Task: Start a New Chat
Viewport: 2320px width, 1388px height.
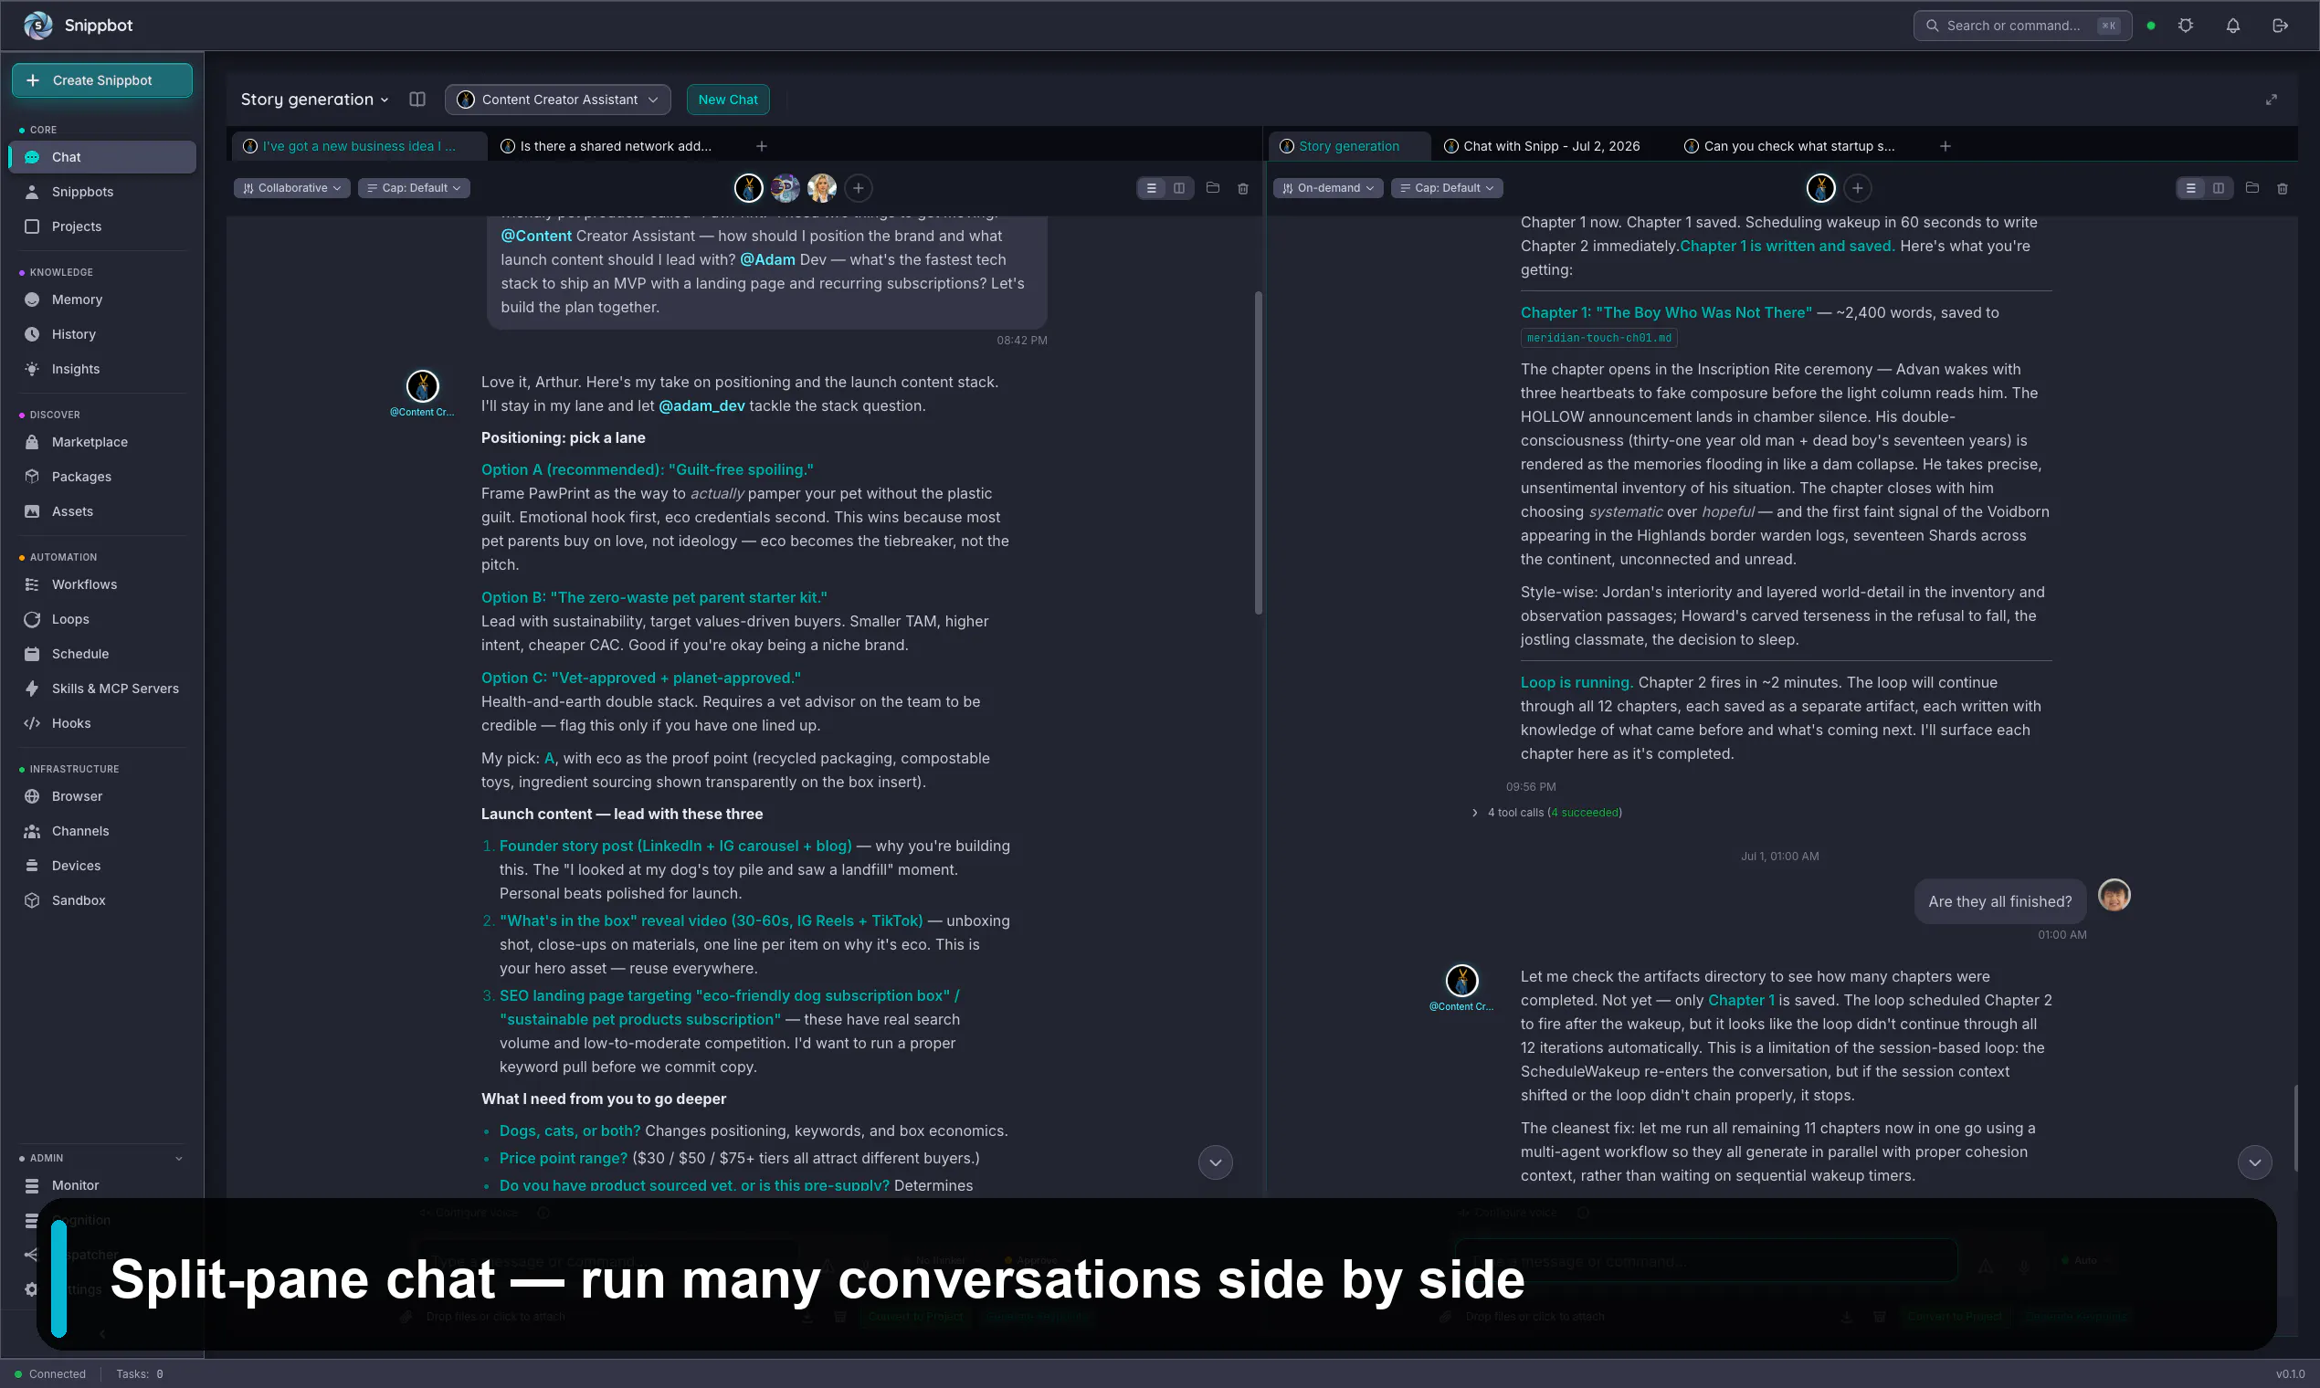Action: (728, 100)
